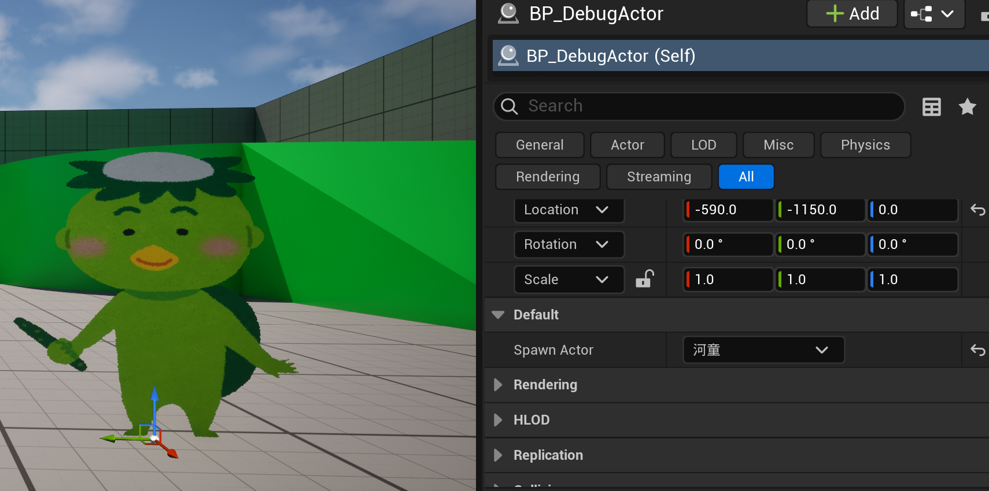The height and width of the screenshot is (491, 989).
Task: Reset Spawn Actor to default arrow
Action: (977, 350)
